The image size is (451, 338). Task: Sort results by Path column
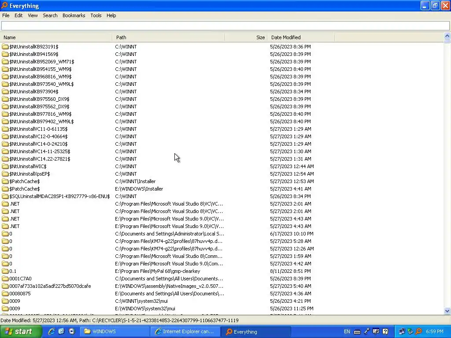pyautogui.click(x=169, y=37)
